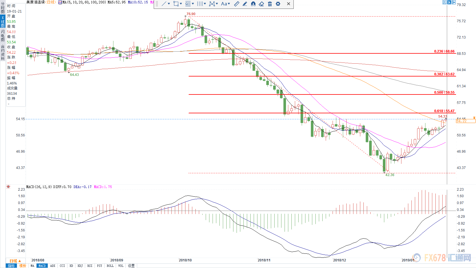Click the MA5:52.95 value text
476x268 pixels.
point(117,2)
